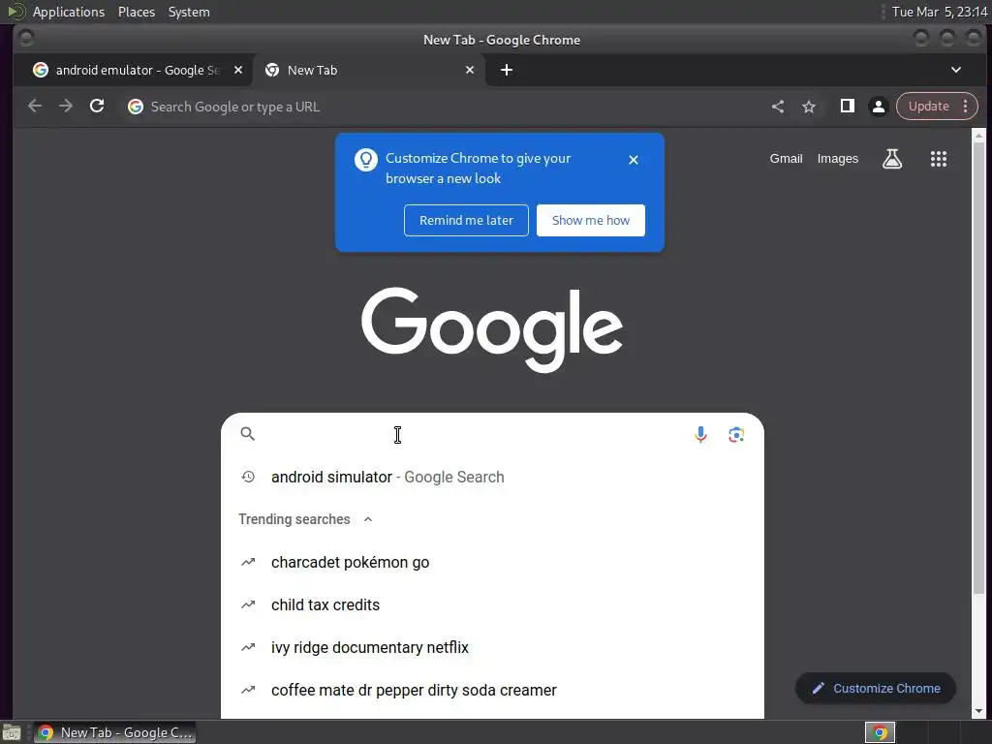Select coffee mate dr pepper dirty soda creamer
This screenshot has height=744, width=992.
492,690
